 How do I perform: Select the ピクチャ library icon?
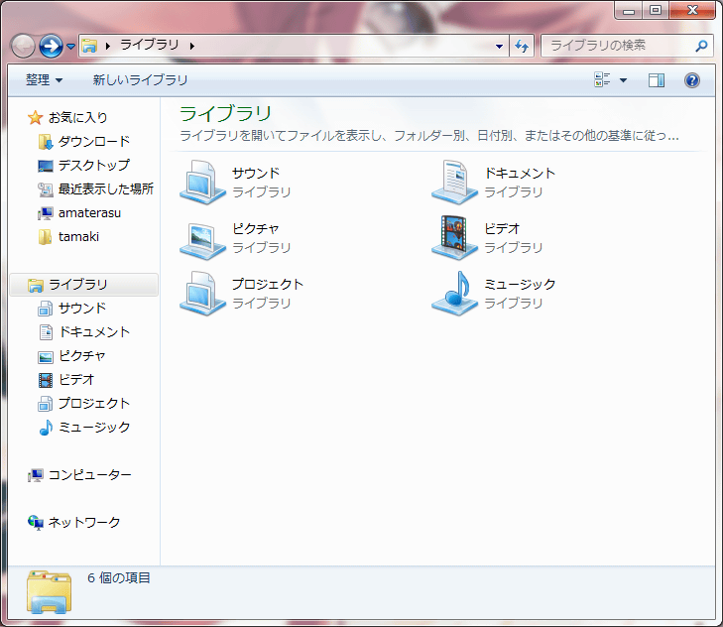click(202, 237)
